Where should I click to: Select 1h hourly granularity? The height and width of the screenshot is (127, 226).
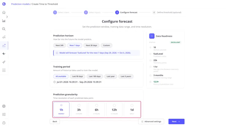[x=61, y=110]
